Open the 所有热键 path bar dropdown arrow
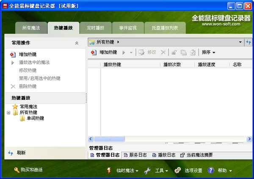The height and width of the screenshot is (179, 254). (240, 42)
